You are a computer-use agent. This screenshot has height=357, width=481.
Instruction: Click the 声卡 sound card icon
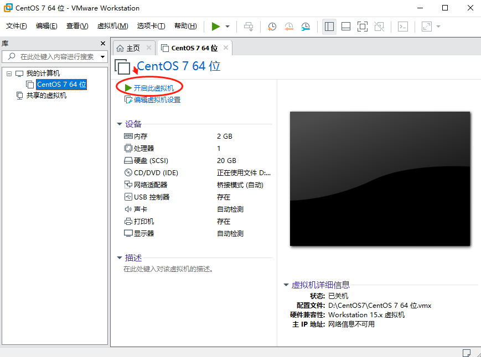tap(128, 209)
